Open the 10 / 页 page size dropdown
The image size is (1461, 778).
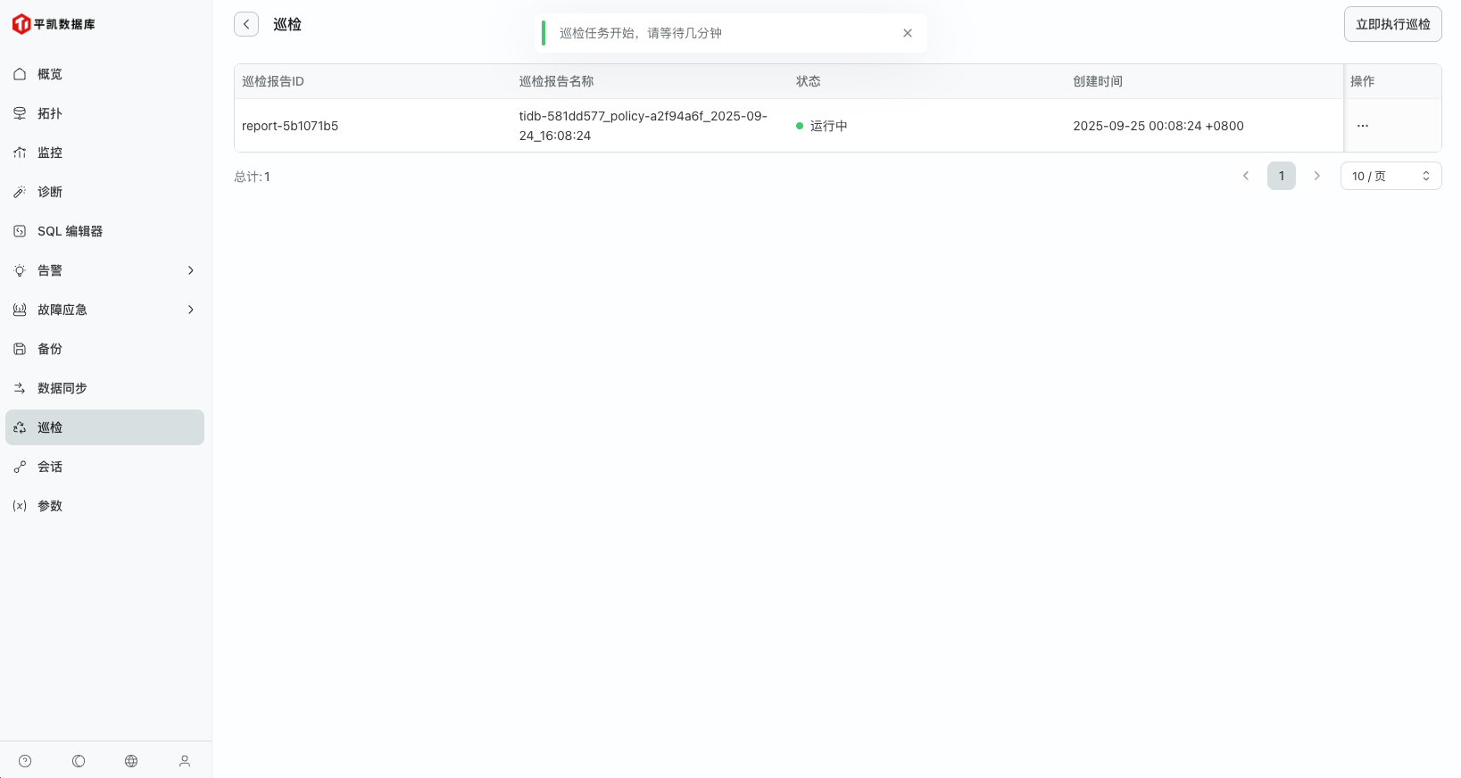click(1390, 176)
